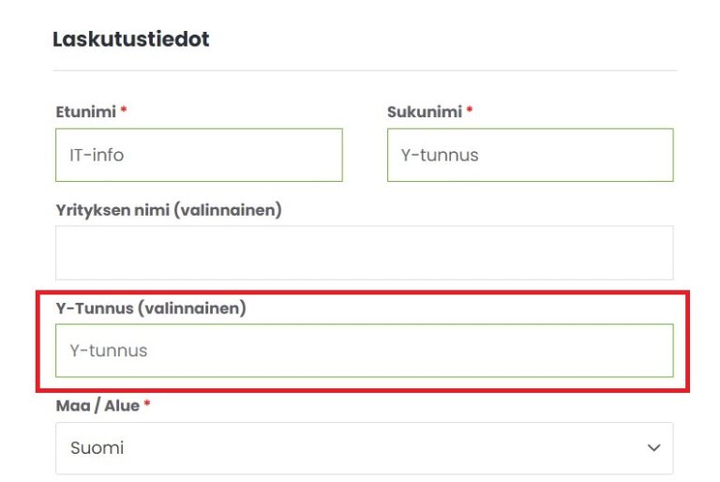
Task: Click the Laskutustiedot heading
Action: pos(130,39)
